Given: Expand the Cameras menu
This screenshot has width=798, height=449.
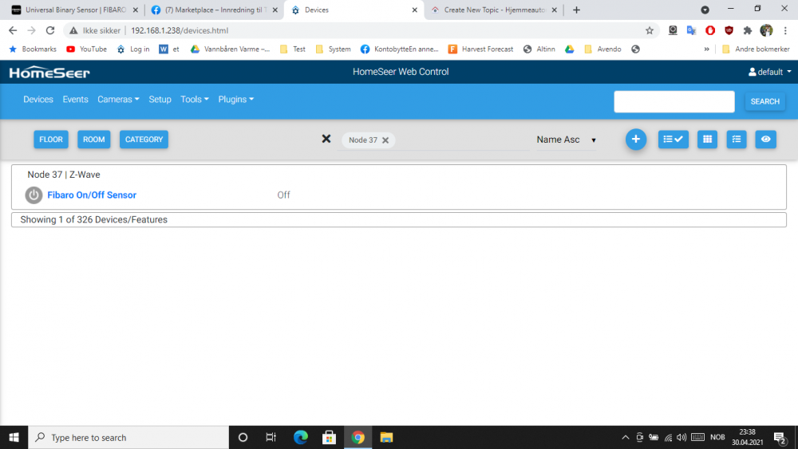Looking at the screenshot, I should click(x=118, y=100).
